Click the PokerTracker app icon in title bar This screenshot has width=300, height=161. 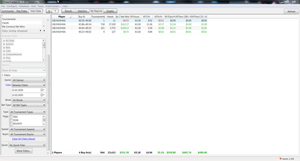pos(2,2)
